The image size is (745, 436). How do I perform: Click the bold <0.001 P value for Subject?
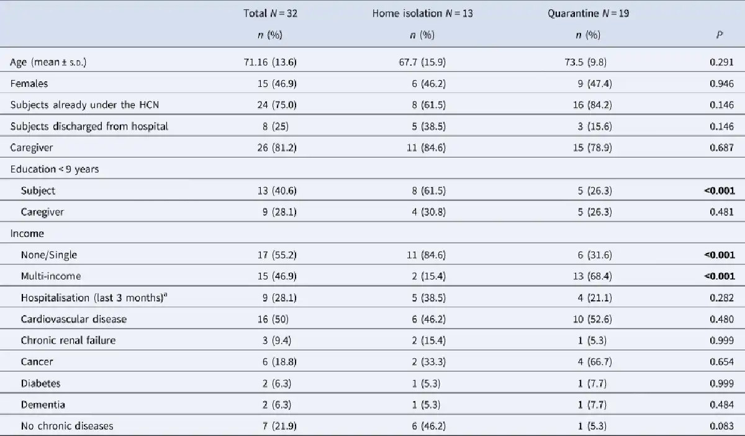719,190
